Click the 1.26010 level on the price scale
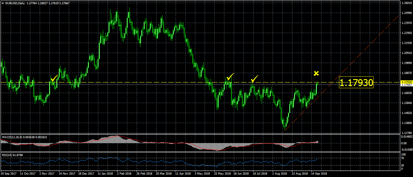The image size is (413, 177). point(406,3)
